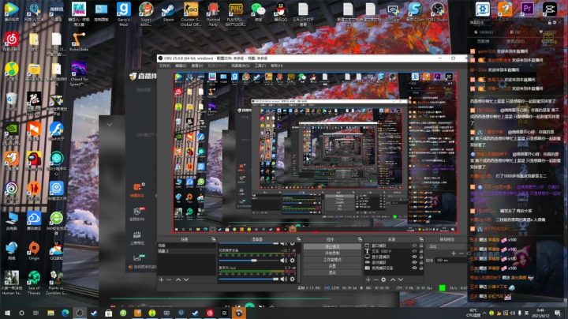568x319 pixels.
Task: Open Microsoft Edge from the taskbar
Action: [x=65, y=313]
